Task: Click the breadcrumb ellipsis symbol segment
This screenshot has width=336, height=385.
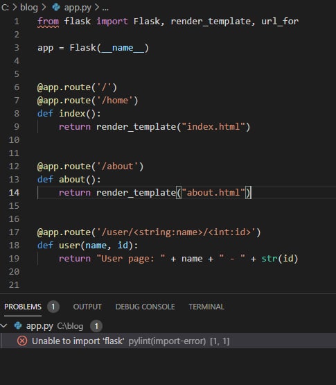Action: click(x=105, y=8)
